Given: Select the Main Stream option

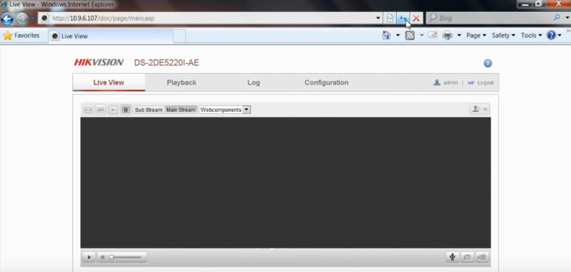Looking at the screenshot, I should point(181,110).
